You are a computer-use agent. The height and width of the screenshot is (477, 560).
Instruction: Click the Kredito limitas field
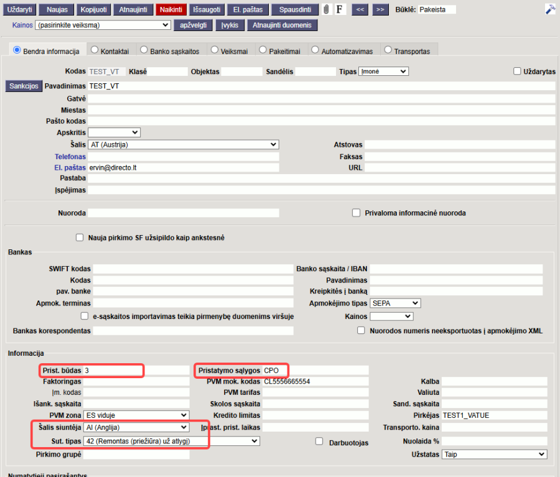315,415
